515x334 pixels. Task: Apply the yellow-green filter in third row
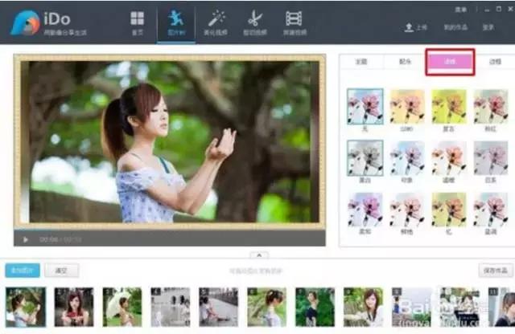pos(449,210)
